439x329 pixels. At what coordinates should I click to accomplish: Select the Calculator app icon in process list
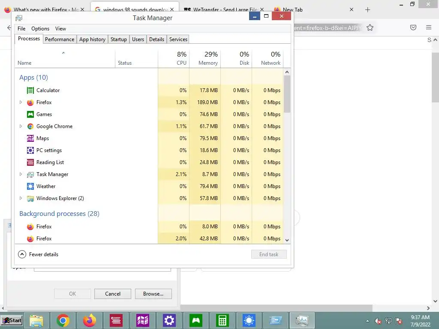pos(30,90)
